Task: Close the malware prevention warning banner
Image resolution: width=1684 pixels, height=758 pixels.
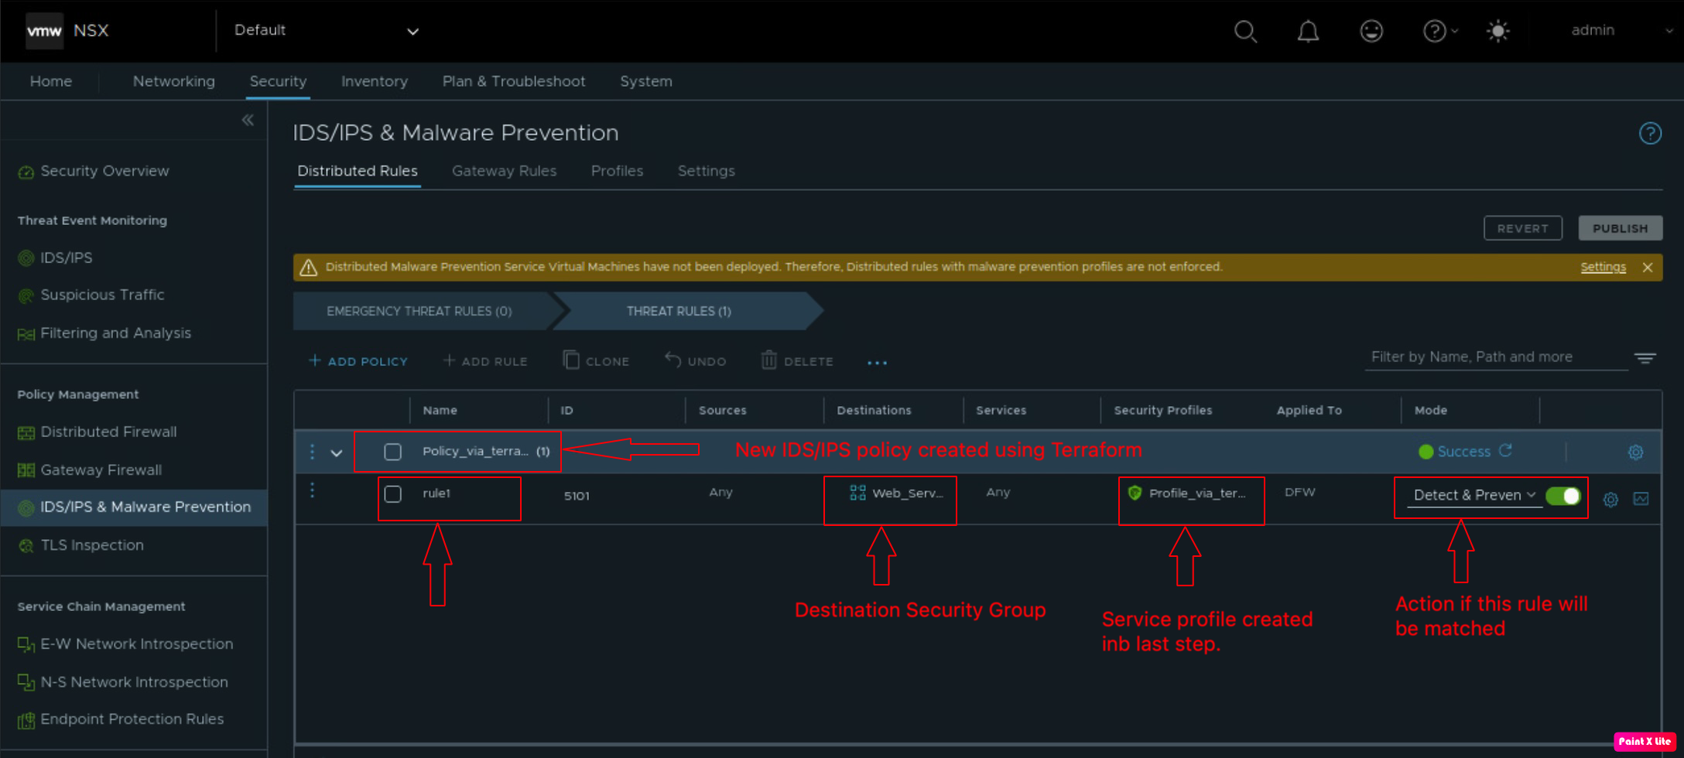Action: coord(1648,267)
